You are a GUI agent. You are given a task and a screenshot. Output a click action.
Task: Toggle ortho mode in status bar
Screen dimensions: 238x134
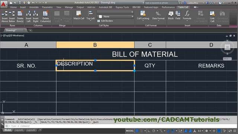[149, 131]
